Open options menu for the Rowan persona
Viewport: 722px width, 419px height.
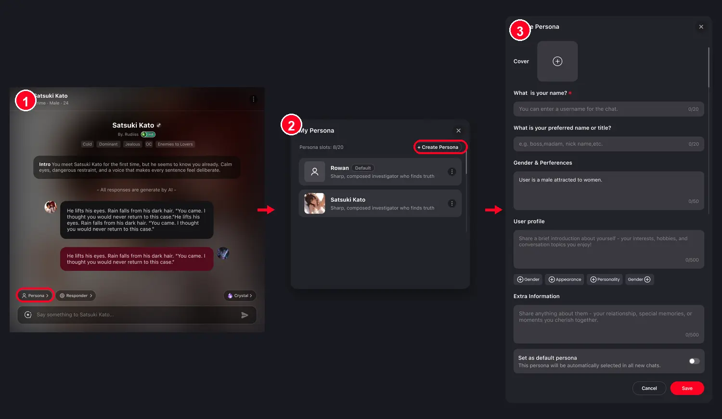pyautogui.click(x=452, y=172)
